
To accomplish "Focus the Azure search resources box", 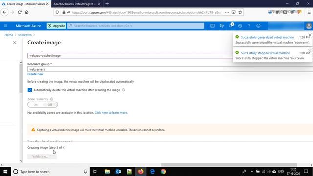I will (x=136, y=26).
